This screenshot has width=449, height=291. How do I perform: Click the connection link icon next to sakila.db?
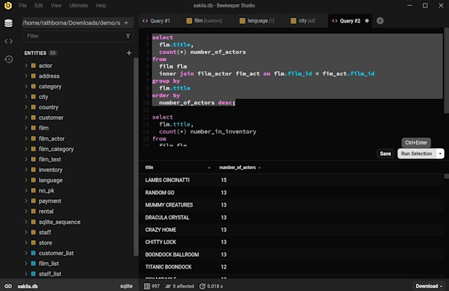pos(9,286)
